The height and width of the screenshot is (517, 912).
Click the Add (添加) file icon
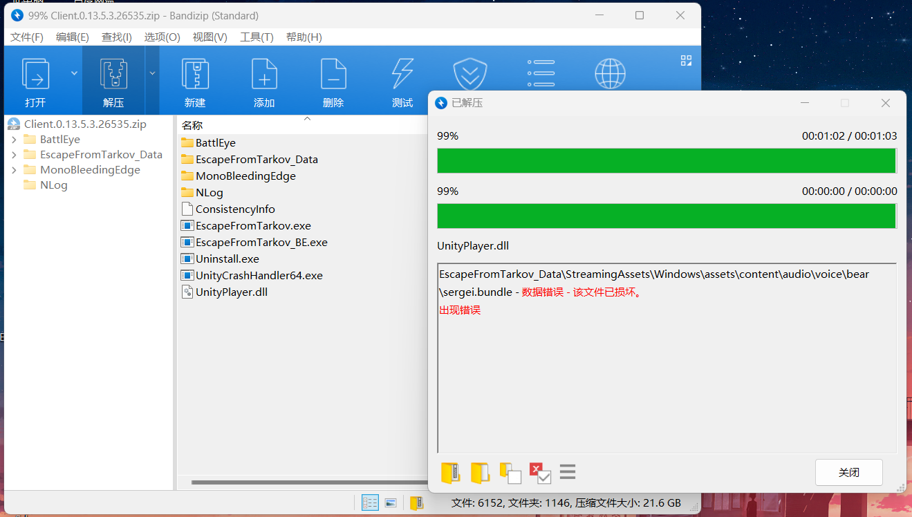tap(264, 82)
